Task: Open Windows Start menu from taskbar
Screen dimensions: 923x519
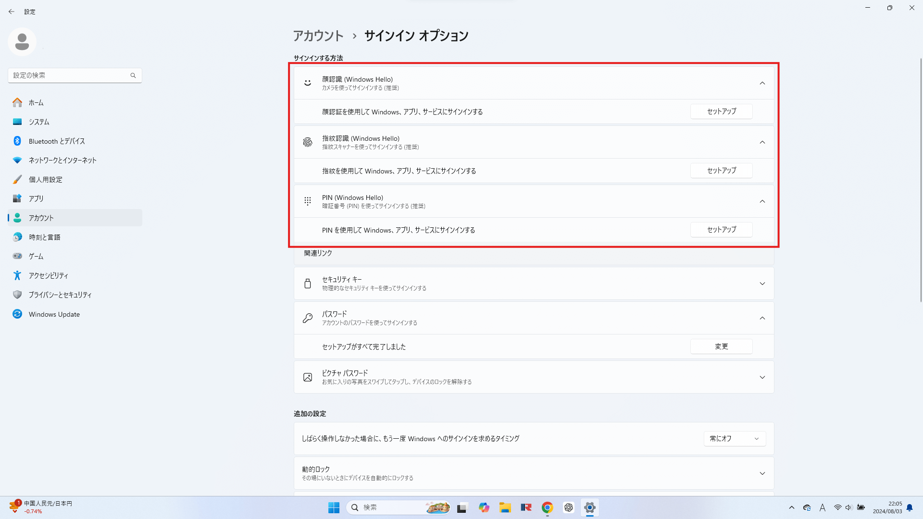Action: tap(334, 507)
